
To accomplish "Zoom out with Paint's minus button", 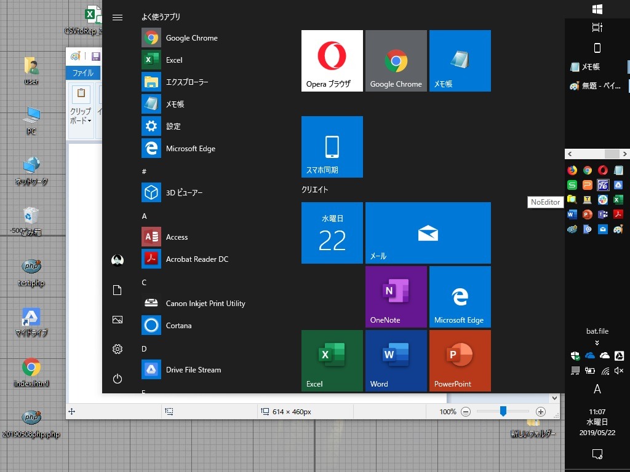I will click(x=466, y=411).
